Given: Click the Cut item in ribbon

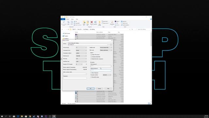Looking at the screenshot, I should (x=75, y=21).
